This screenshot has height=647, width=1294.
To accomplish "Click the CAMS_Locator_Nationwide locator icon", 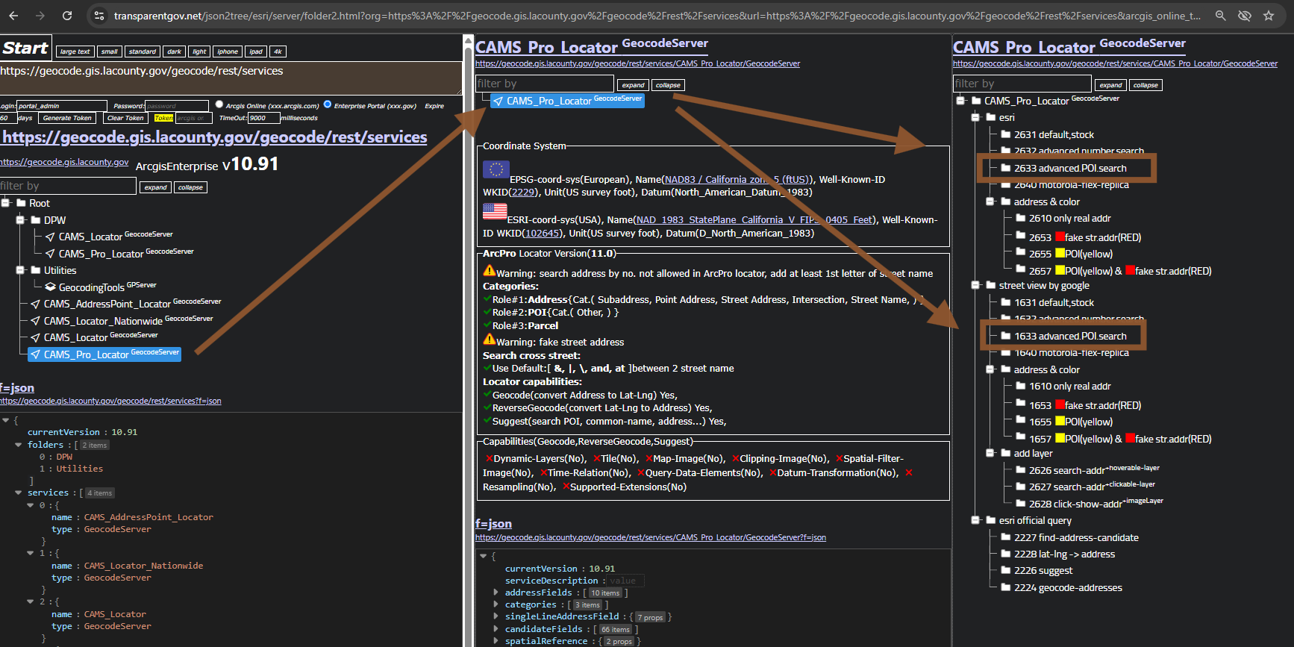I will pyautogui.click(x=35, y=321).
